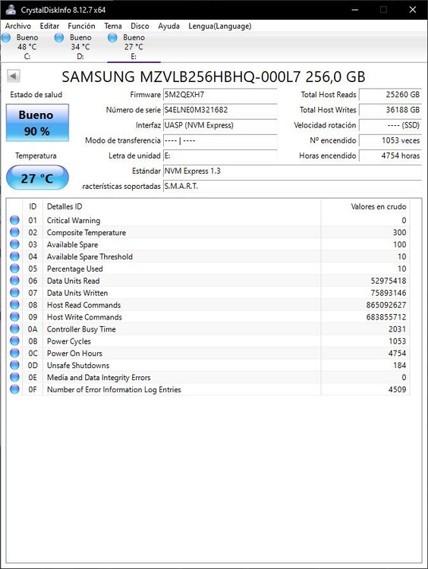Click the Valores en crudo column header
Screen dimensions: 428x569
point(378,206)
